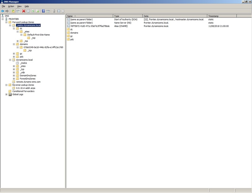Viewport: 252px width, 193px height.
Task: Collapse the Forward Lookup Zones node
Action: [x=6, y=22]
